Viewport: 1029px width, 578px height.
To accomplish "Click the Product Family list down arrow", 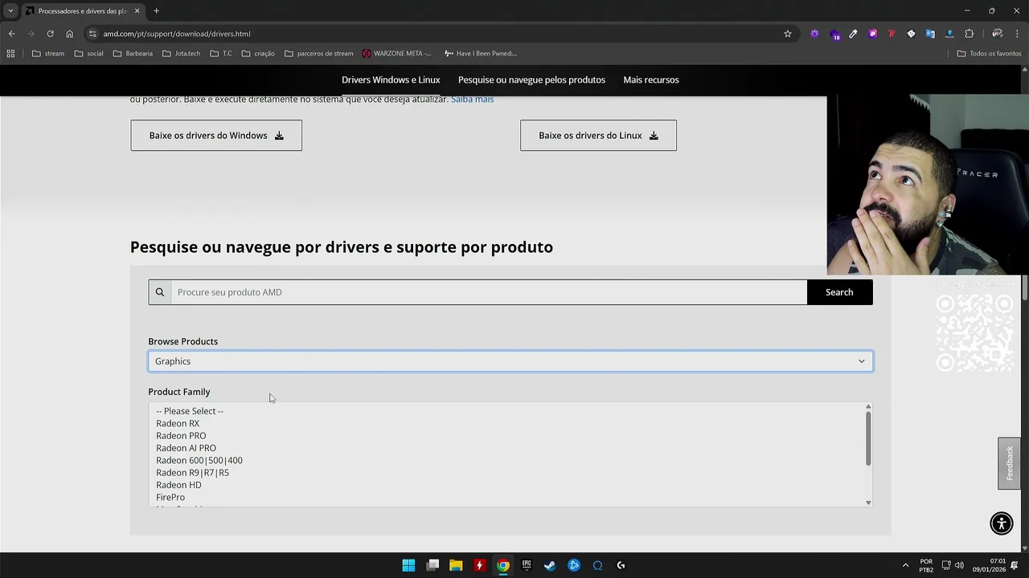I will [868, 503].
